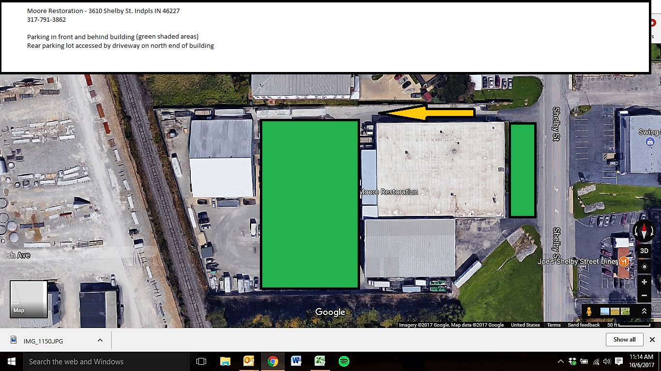Screen dimensions: 661x371
Task: Open Microsoft Word from the taskbar
Action: (296, 361)
